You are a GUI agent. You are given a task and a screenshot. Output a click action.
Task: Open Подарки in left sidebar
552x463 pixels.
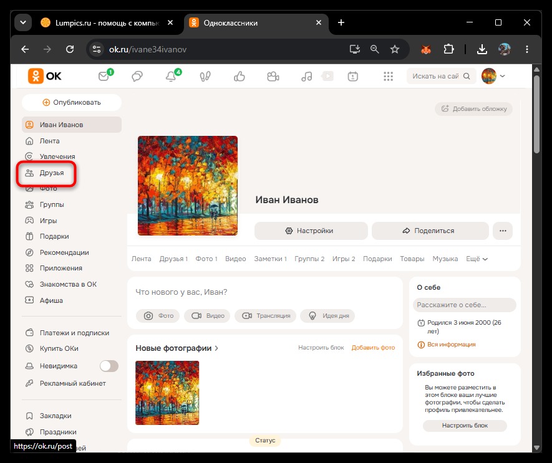tap(54, 236)
